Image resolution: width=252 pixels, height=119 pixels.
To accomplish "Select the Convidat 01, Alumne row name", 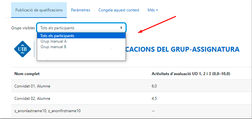I will tap(32, 86).
